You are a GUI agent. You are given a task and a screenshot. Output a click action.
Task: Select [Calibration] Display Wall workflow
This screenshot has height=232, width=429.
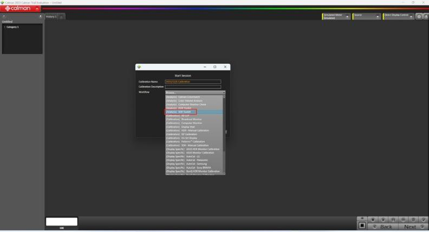[194, 127]
